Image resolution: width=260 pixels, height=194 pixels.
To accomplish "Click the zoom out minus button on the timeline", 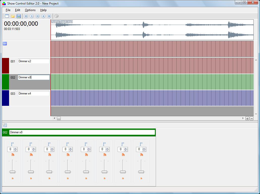I will [x=251, y=118].
